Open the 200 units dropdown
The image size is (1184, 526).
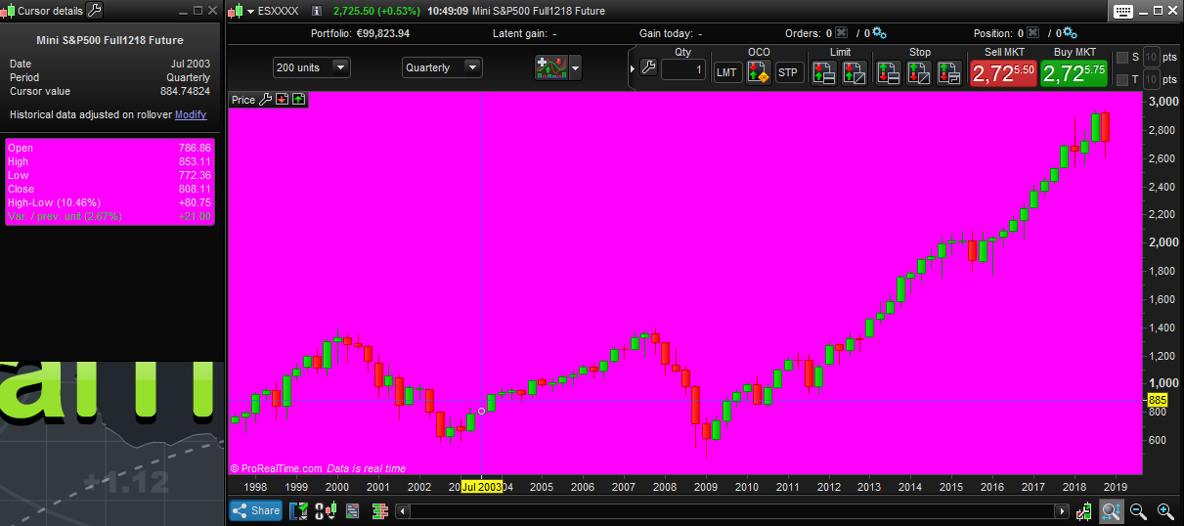click(x=312, y=67)
